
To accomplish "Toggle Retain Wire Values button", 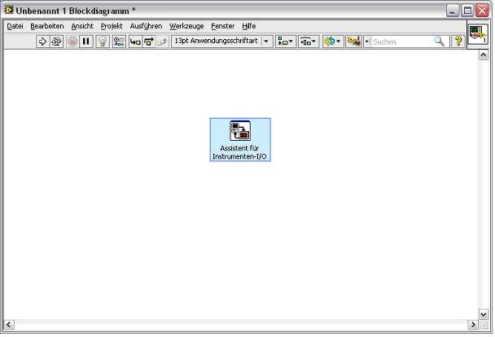I will 119,42.
